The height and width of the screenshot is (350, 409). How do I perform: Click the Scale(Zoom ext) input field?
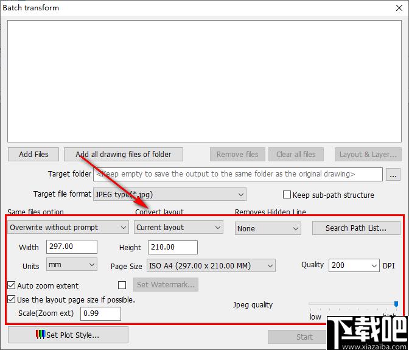click(x=100, y=313)
